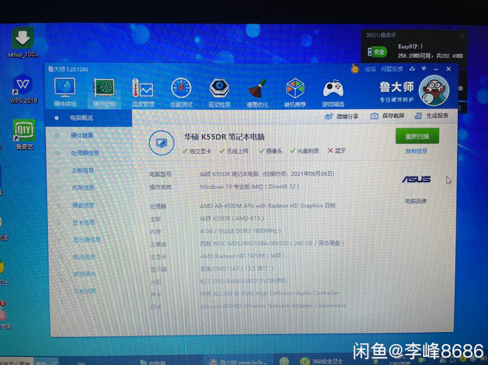Open 论坛 forum link in title bar
This screenshot has width=488, height=365.
(369, 69)
